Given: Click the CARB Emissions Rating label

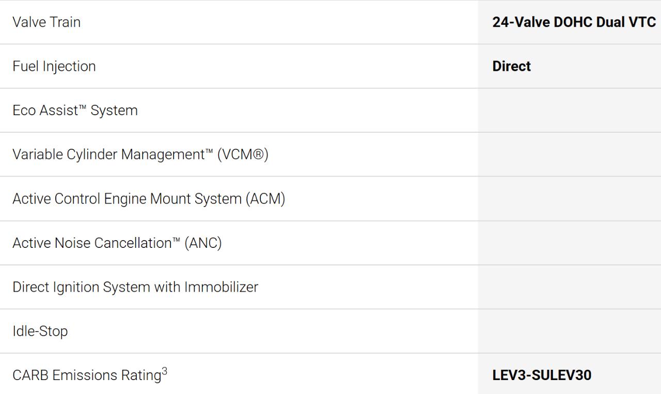Looking at the screenshot, I should [87, 375].
